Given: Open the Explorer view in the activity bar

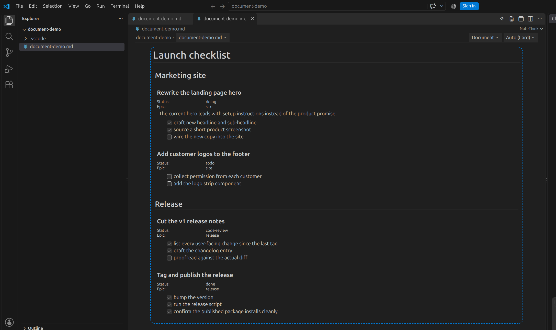Looking at the screenshot, I should pyautogui.click(x=9, y=20).
